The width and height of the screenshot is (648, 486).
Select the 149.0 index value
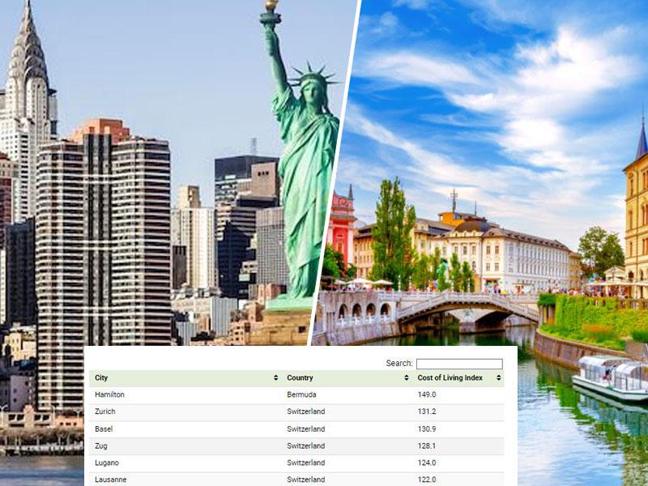(x=427, y=394)
